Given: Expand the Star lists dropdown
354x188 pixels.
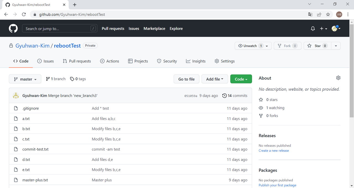Looking at the screenshot, I should point(336,46).
